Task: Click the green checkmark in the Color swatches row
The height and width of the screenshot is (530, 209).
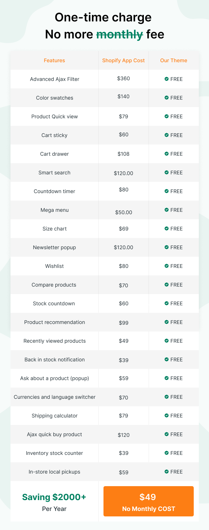Action: coord(167,98)
